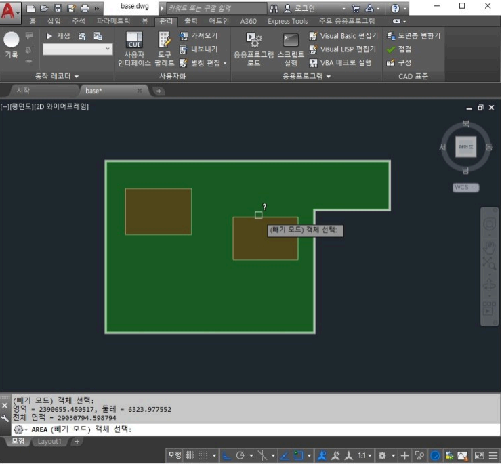Click the 스크립트 실행 icon
Screen dimensions: 502x464
(291, 49)
